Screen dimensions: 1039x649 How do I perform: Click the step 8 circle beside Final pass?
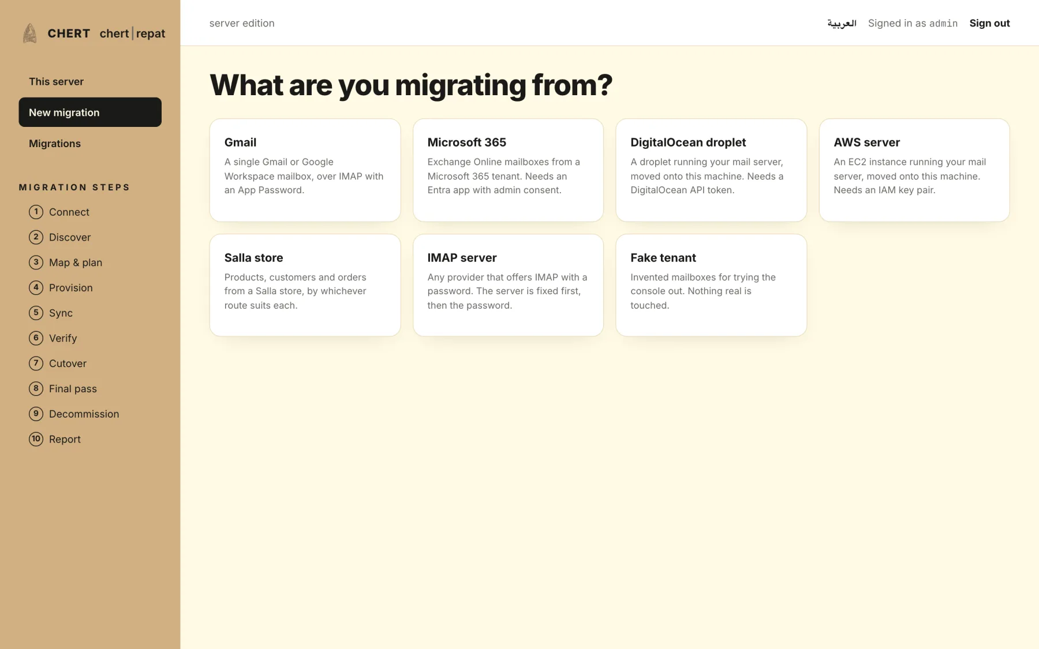36,388
